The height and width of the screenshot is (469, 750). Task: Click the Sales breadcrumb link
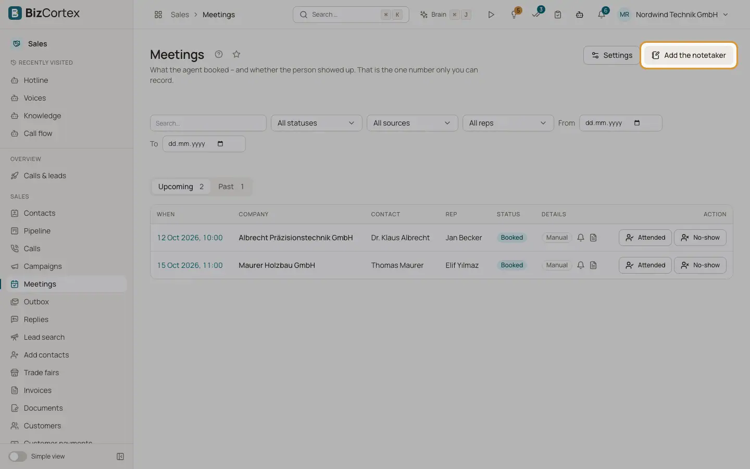click(180, 15)
